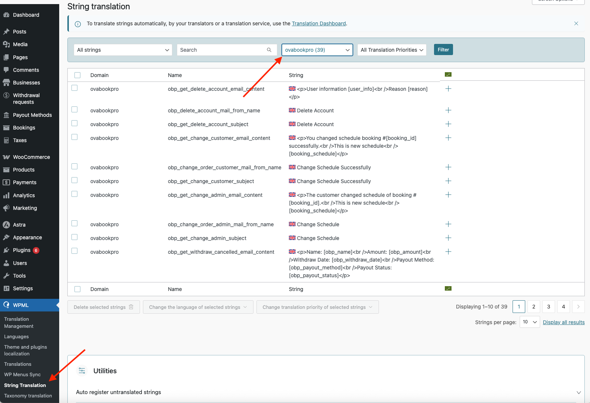Open Languages submenu item

tap(16, 337)
